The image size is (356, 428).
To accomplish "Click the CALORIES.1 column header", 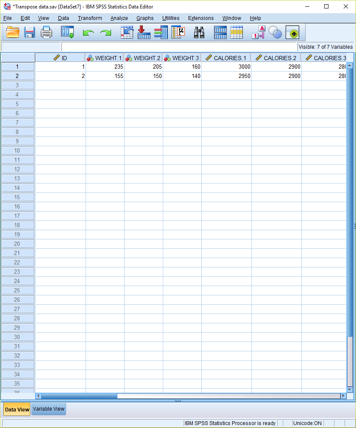I will 226,58.
